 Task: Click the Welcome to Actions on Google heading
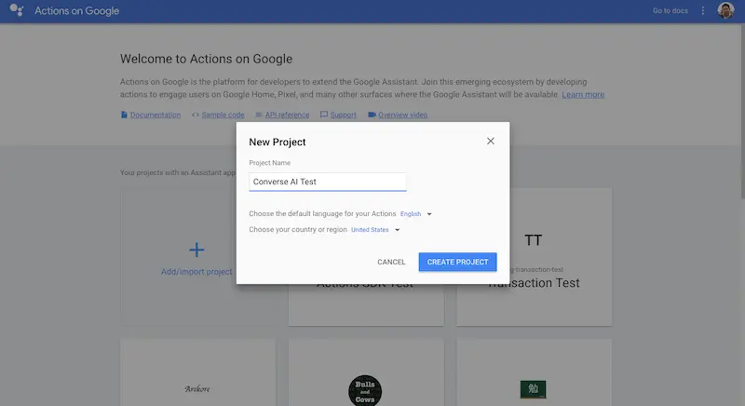coord(206,59)
